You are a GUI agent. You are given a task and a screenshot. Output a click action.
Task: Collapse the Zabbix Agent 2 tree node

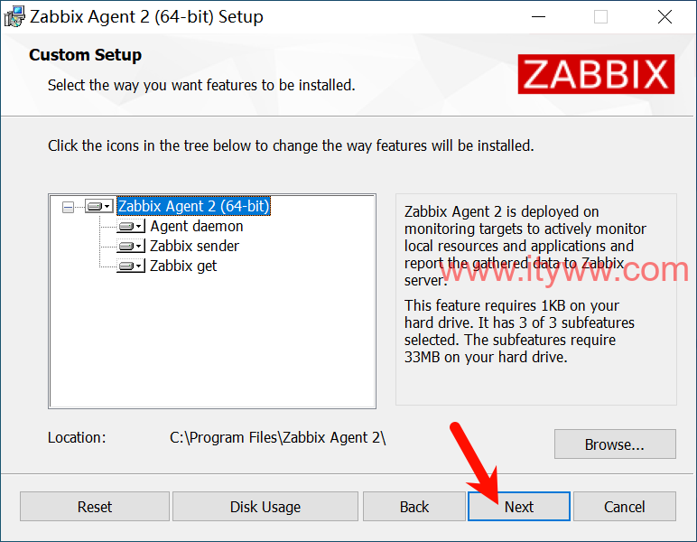(68, 207)
